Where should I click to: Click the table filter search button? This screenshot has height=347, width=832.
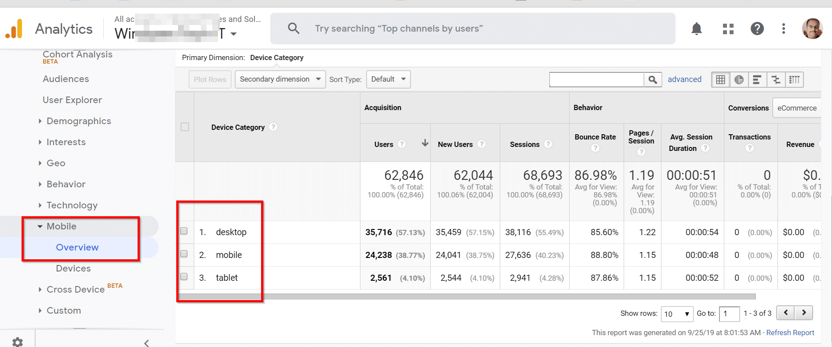[x=653, y=79]
